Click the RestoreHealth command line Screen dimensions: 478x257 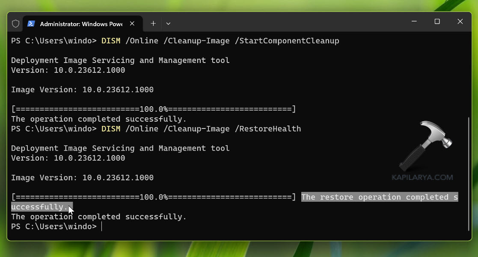pos(156,129)
